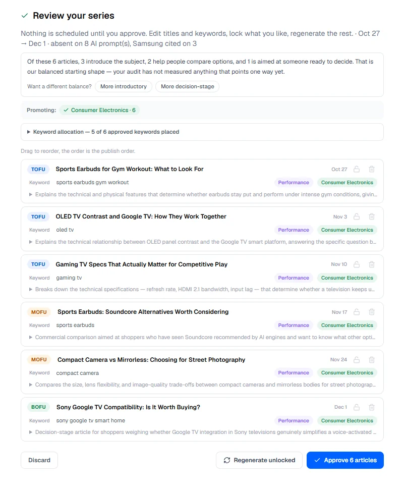
Task: Trash the Soundcore Alternatives article
Action: click(x=371, y=312)
